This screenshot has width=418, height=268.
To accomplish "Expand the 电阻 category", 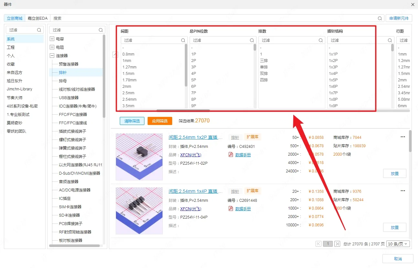I will 52,47.
